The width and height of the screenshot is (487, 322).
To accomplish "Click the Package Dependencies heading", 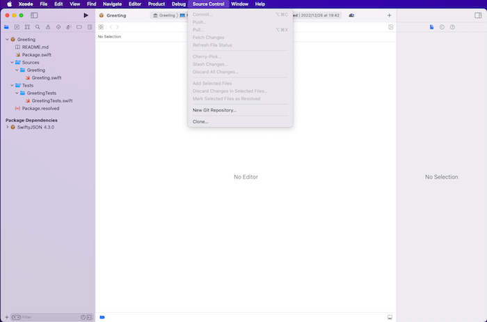I will click(x=31, y=120).
